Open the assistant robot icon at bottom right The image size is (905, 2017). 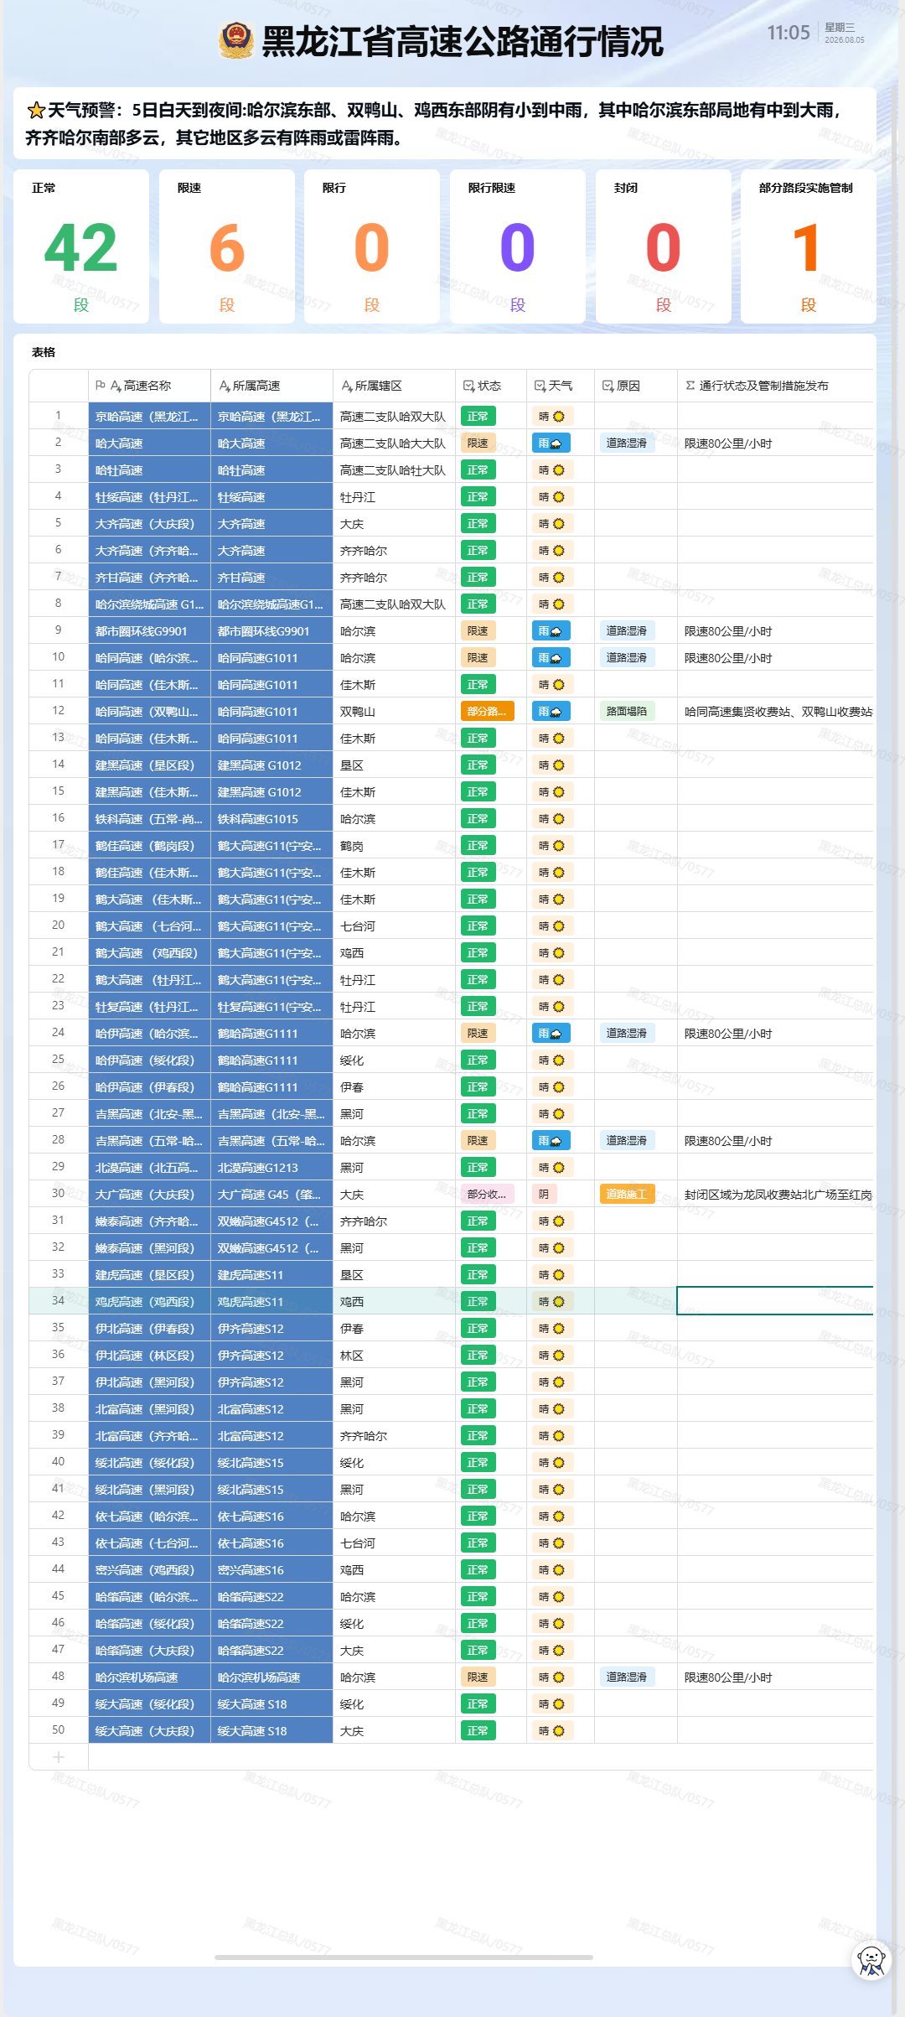tap(871, 1961)
